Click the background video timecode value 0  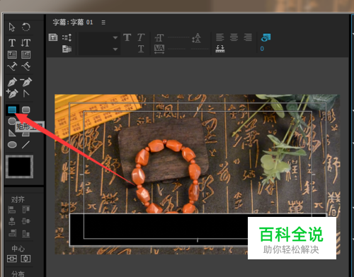point(262,49)
